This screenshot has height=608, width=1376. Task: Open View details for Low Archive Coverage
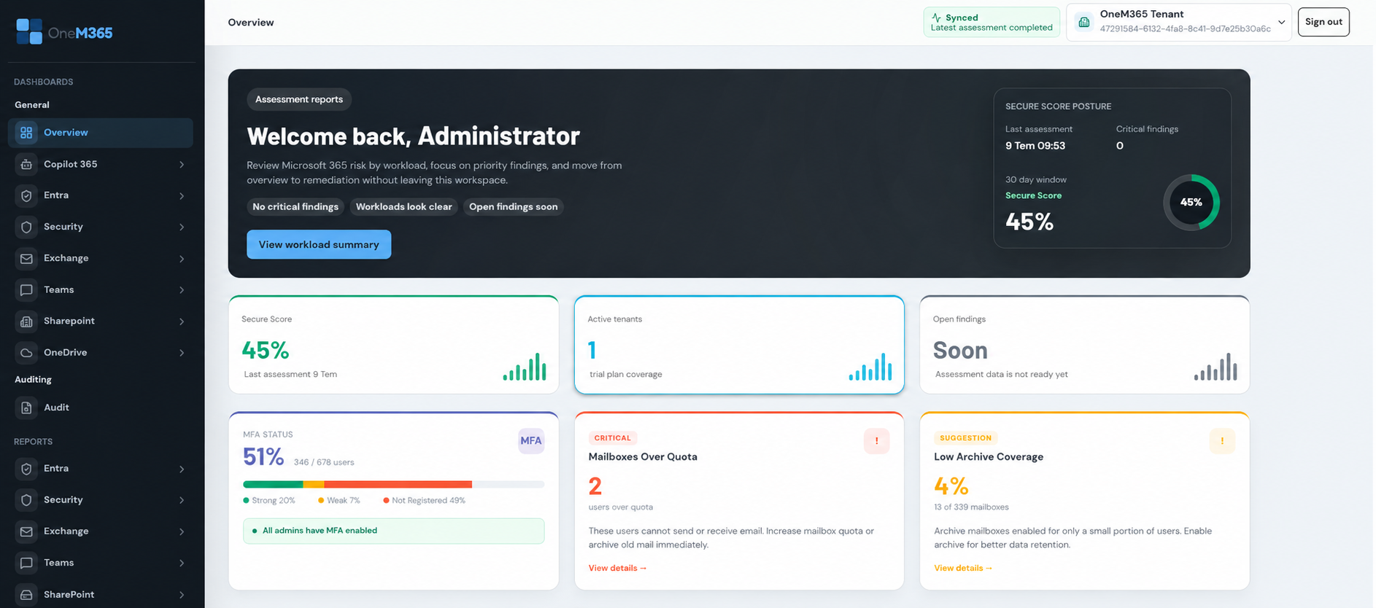963,568
